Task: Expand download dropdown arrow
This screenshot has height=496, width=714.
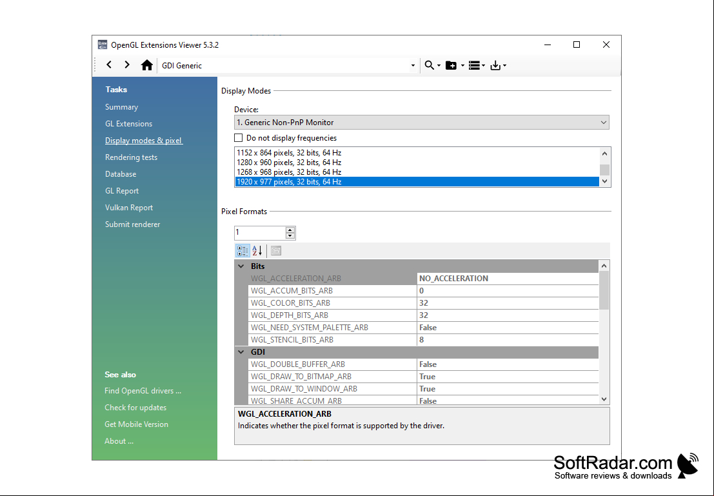Action: pos(504,66)
